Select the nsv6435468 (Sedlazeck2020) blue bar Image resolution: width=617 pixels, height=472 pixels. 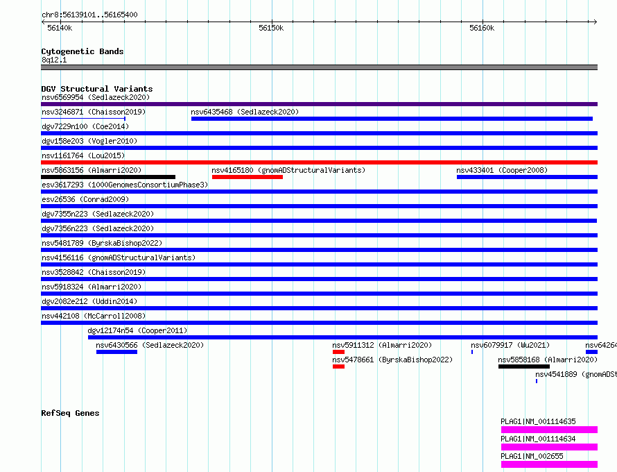point(392,119)
